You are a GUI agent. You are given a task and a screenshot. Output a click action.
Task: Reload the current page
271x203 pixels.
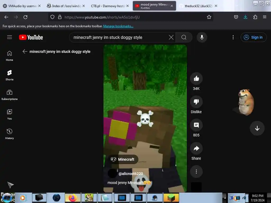tap(25, 17)
